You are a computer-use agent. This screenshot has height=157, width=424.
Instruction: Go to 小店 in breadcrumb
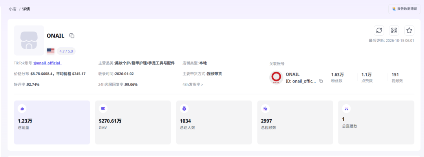(13, 9)
